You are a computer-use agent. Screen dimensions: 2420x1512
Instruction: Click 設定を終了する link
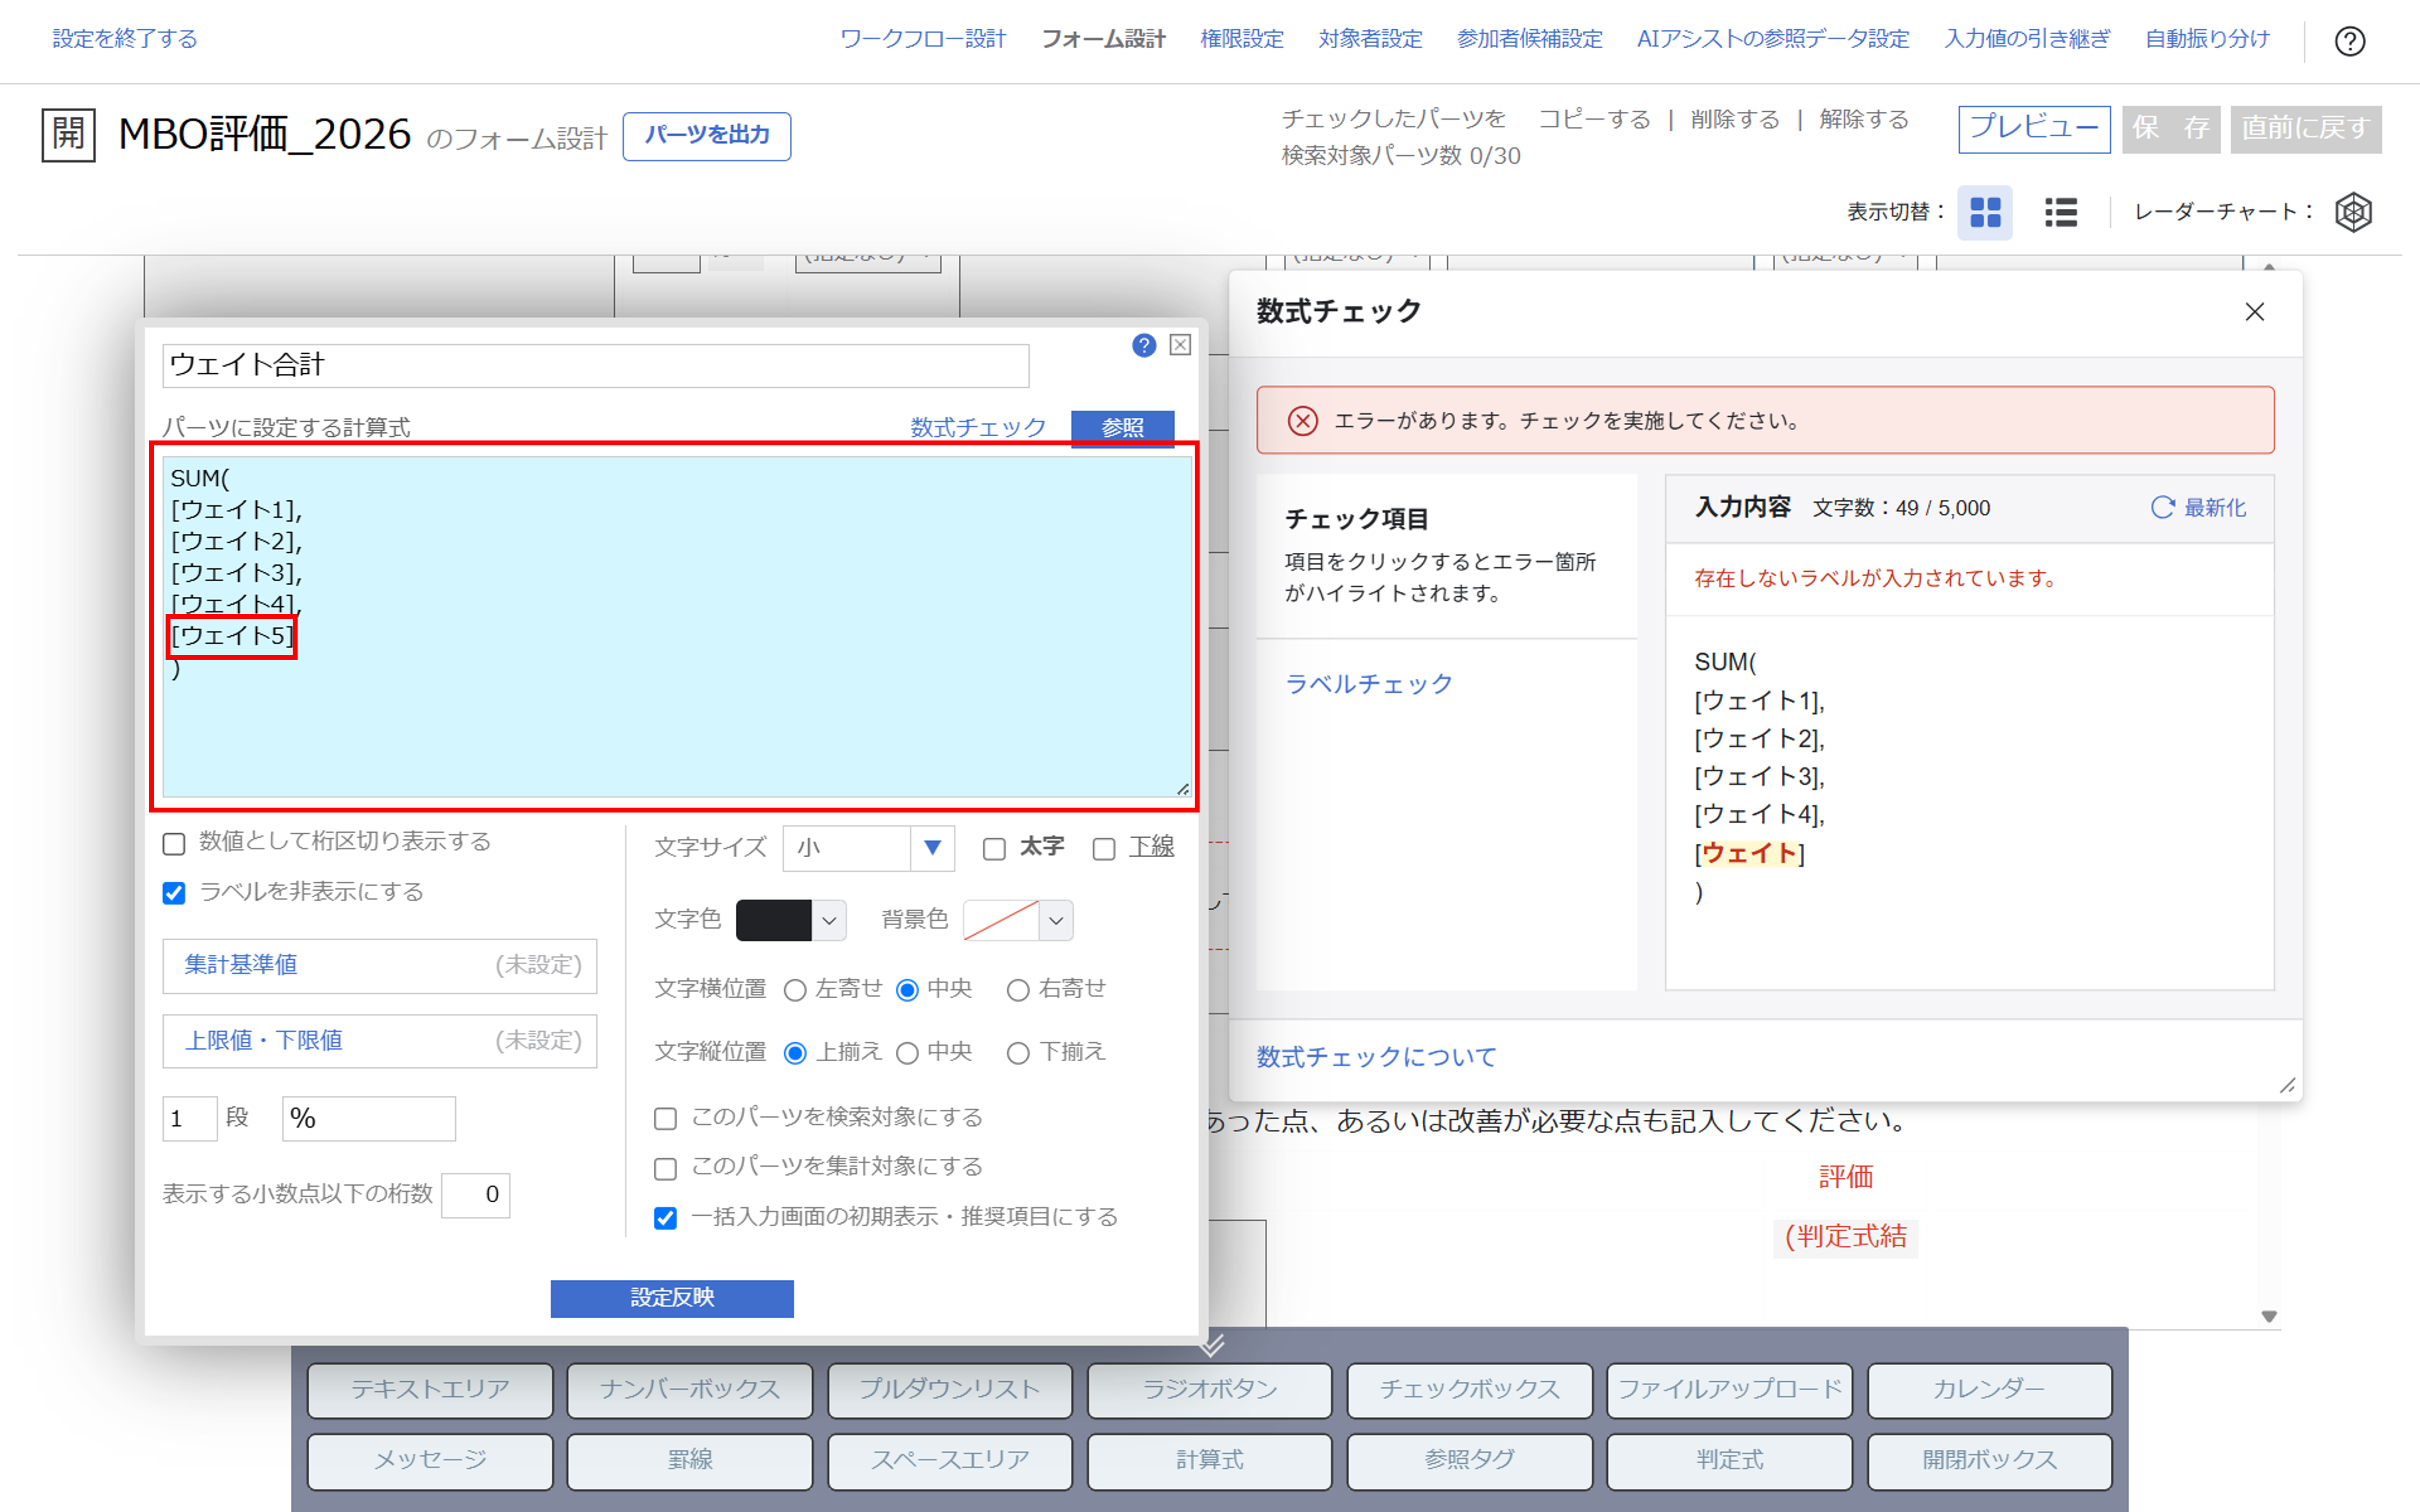125,39
